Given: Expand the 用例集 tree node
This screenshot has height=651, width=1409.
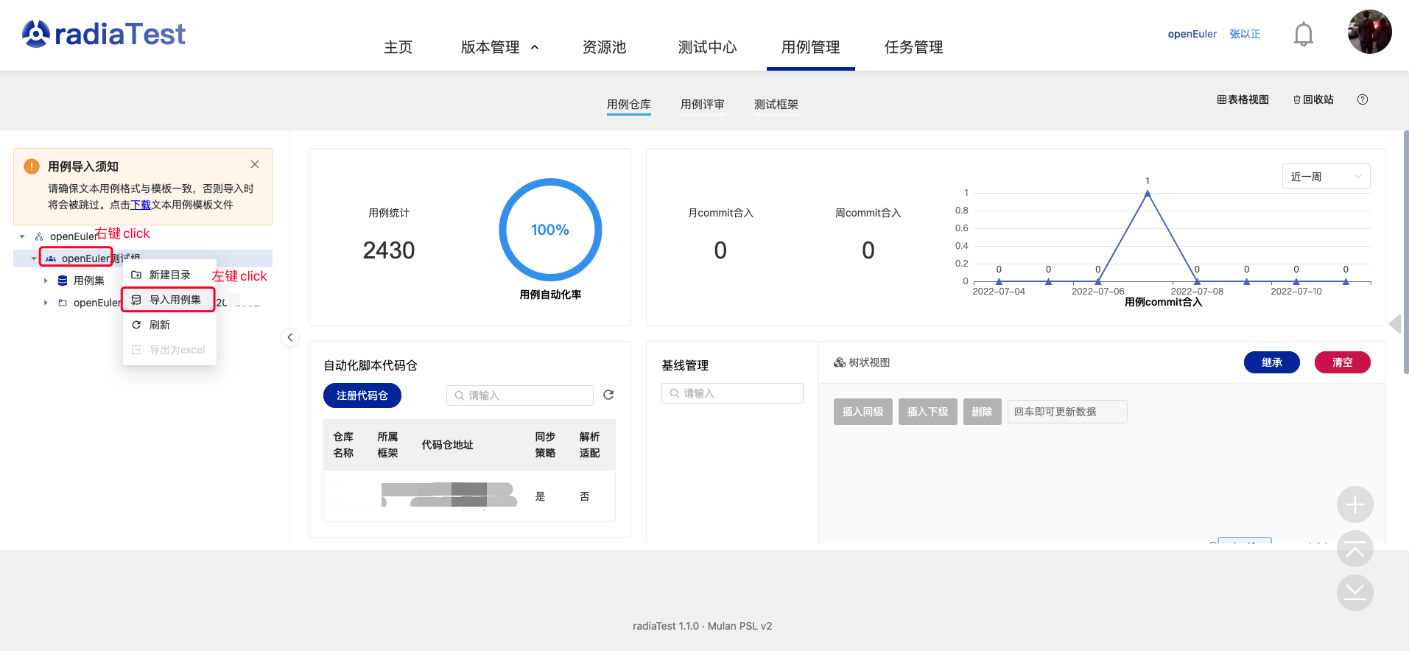Looking at the screenshot, I should point(46,281).
